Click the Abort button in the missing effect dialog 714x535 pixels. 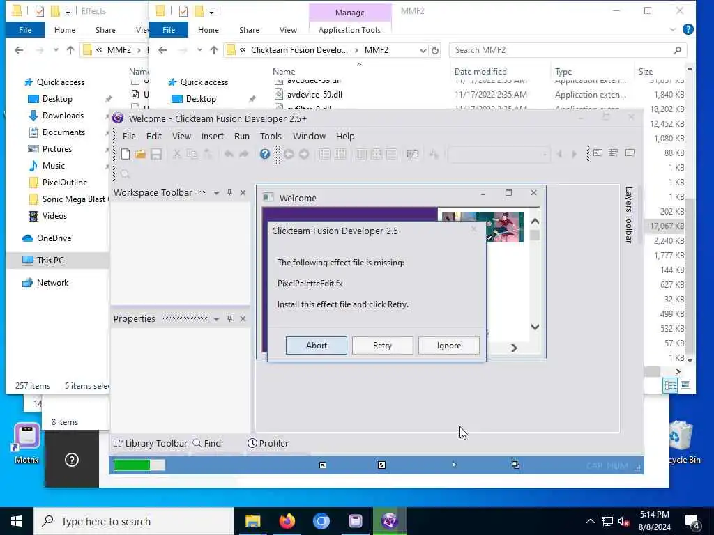tap(317, 346)
